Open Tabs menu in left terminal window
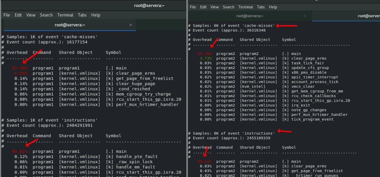Viewport: 380px width, 177px height. coord(82,15)
